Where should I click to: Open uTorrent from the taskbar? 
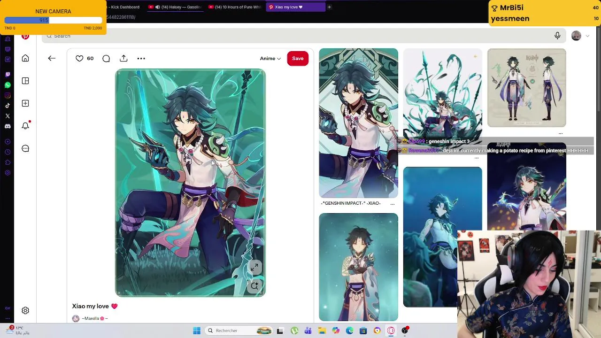click(294, 330)
